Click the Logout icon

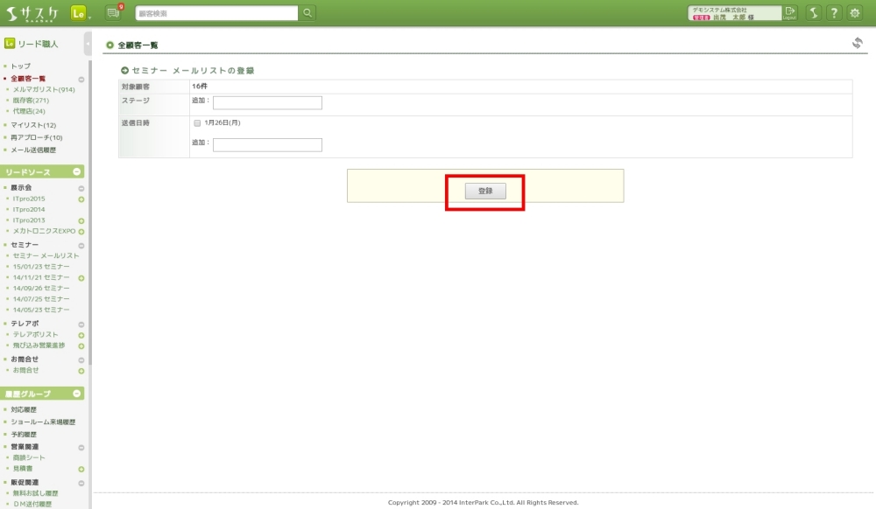tap(789, 13)
